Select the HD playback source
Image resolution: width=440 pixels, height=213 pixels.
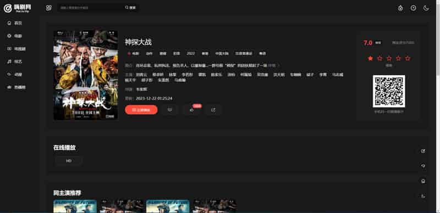69,161
